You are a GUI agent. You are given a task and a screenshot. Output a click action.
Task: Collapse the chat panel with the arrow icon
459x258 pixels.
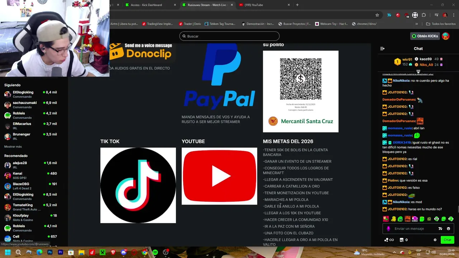(x=382, y=48)
